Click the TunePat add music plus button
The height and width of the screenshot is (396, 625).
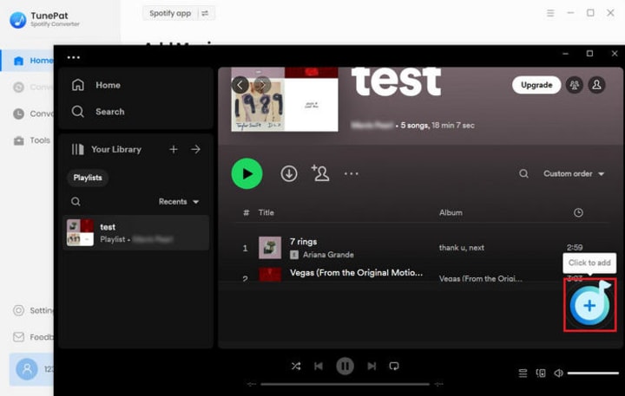point(589,305)
